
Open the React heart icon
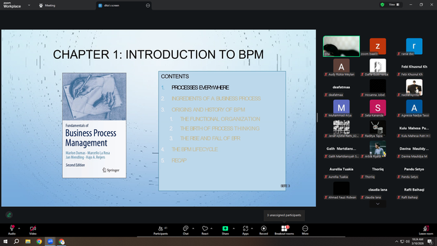(x=205, y=228)
